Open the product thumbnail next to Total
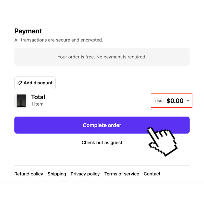 point(21,100)
